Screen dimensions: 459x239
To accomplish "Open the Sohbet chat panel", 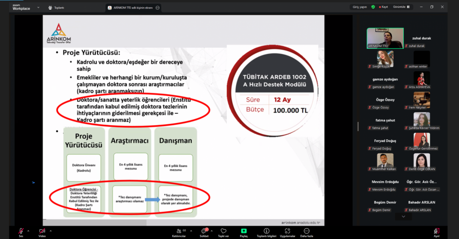I will point(204,231).
